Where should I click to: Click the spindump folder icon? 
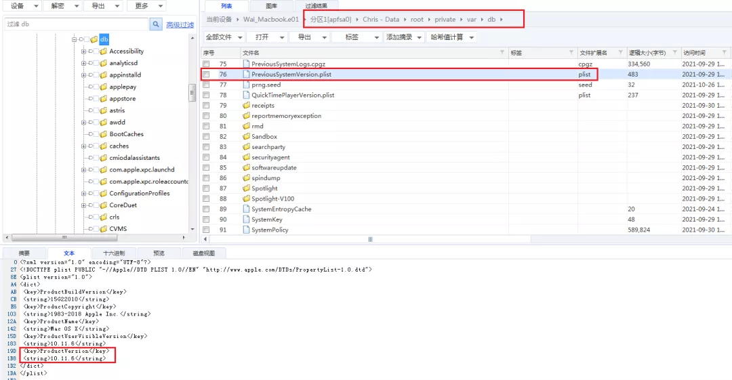coord(247,178)
